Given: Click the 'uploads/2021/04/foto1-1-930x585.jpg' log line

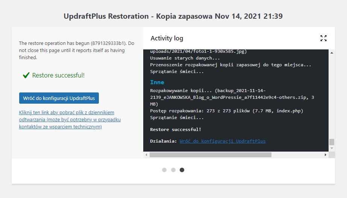Looking at the screenshot, I should pos(198,52).
